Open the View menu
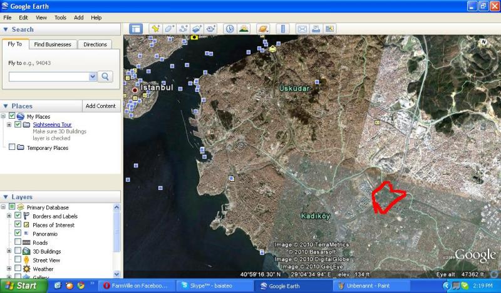 [41, 17]
